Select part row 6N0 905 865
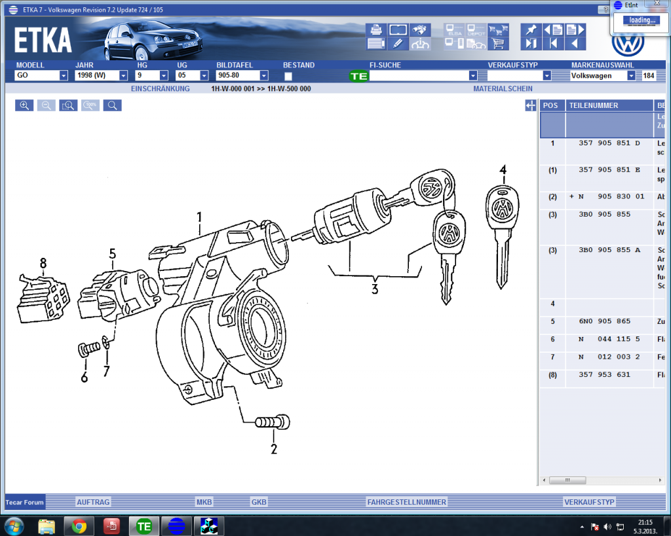The width and height of the screenshot is (671, 536). tap(603, 325)
